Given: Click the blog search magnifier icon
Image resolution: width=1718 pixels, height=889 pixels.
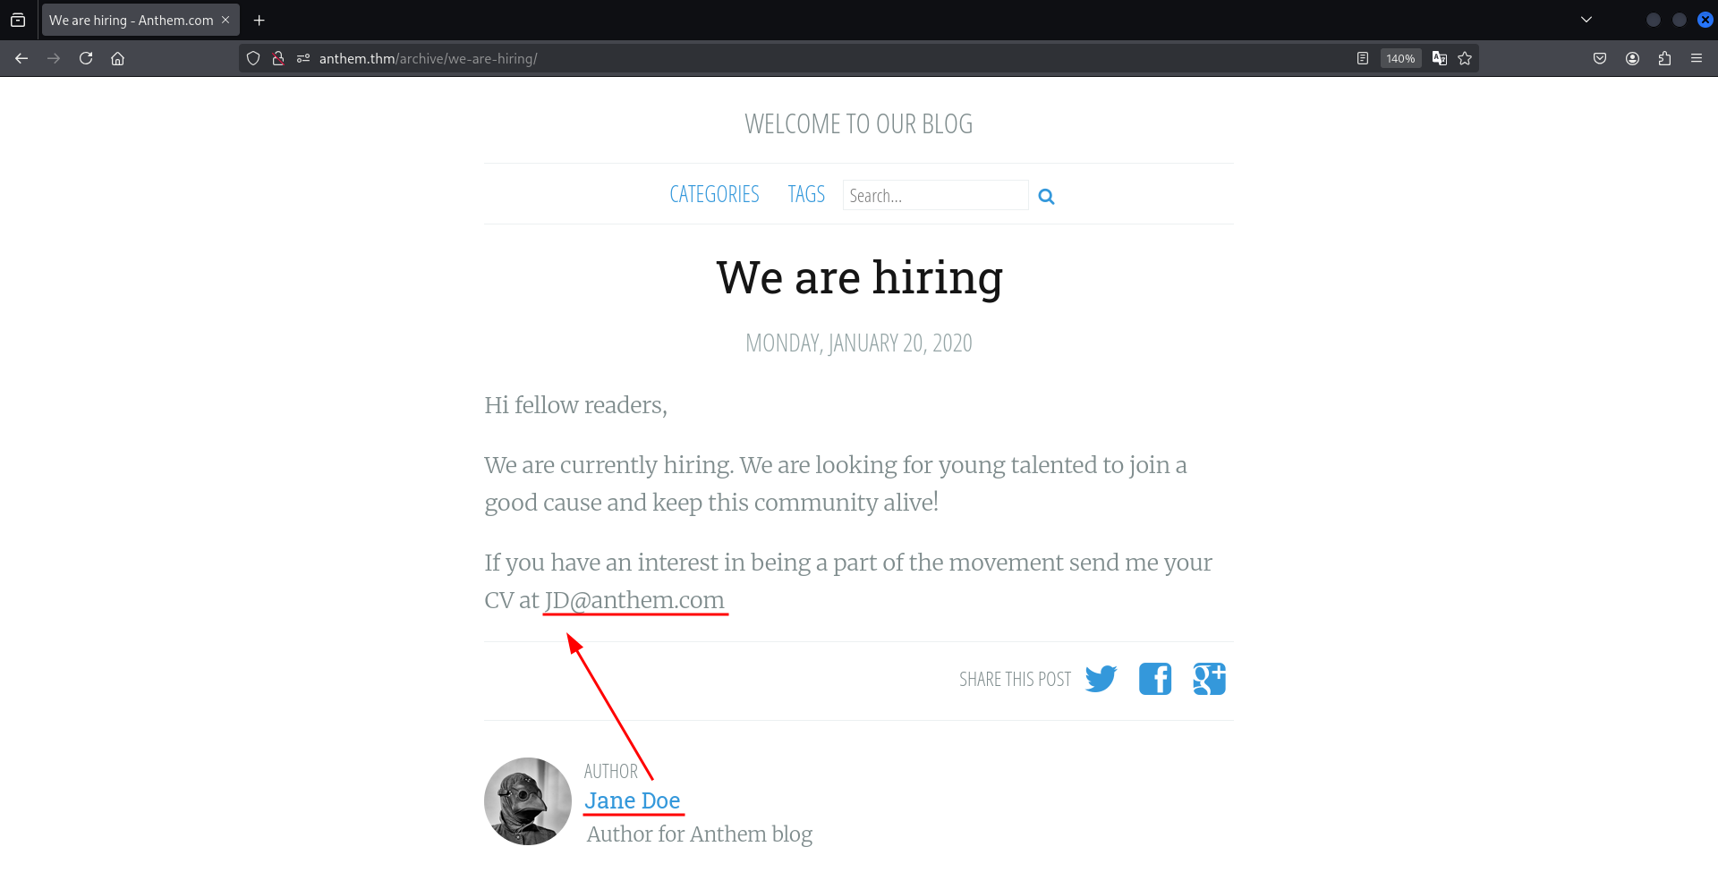Looking at the screenshot, I should 1046,197.
